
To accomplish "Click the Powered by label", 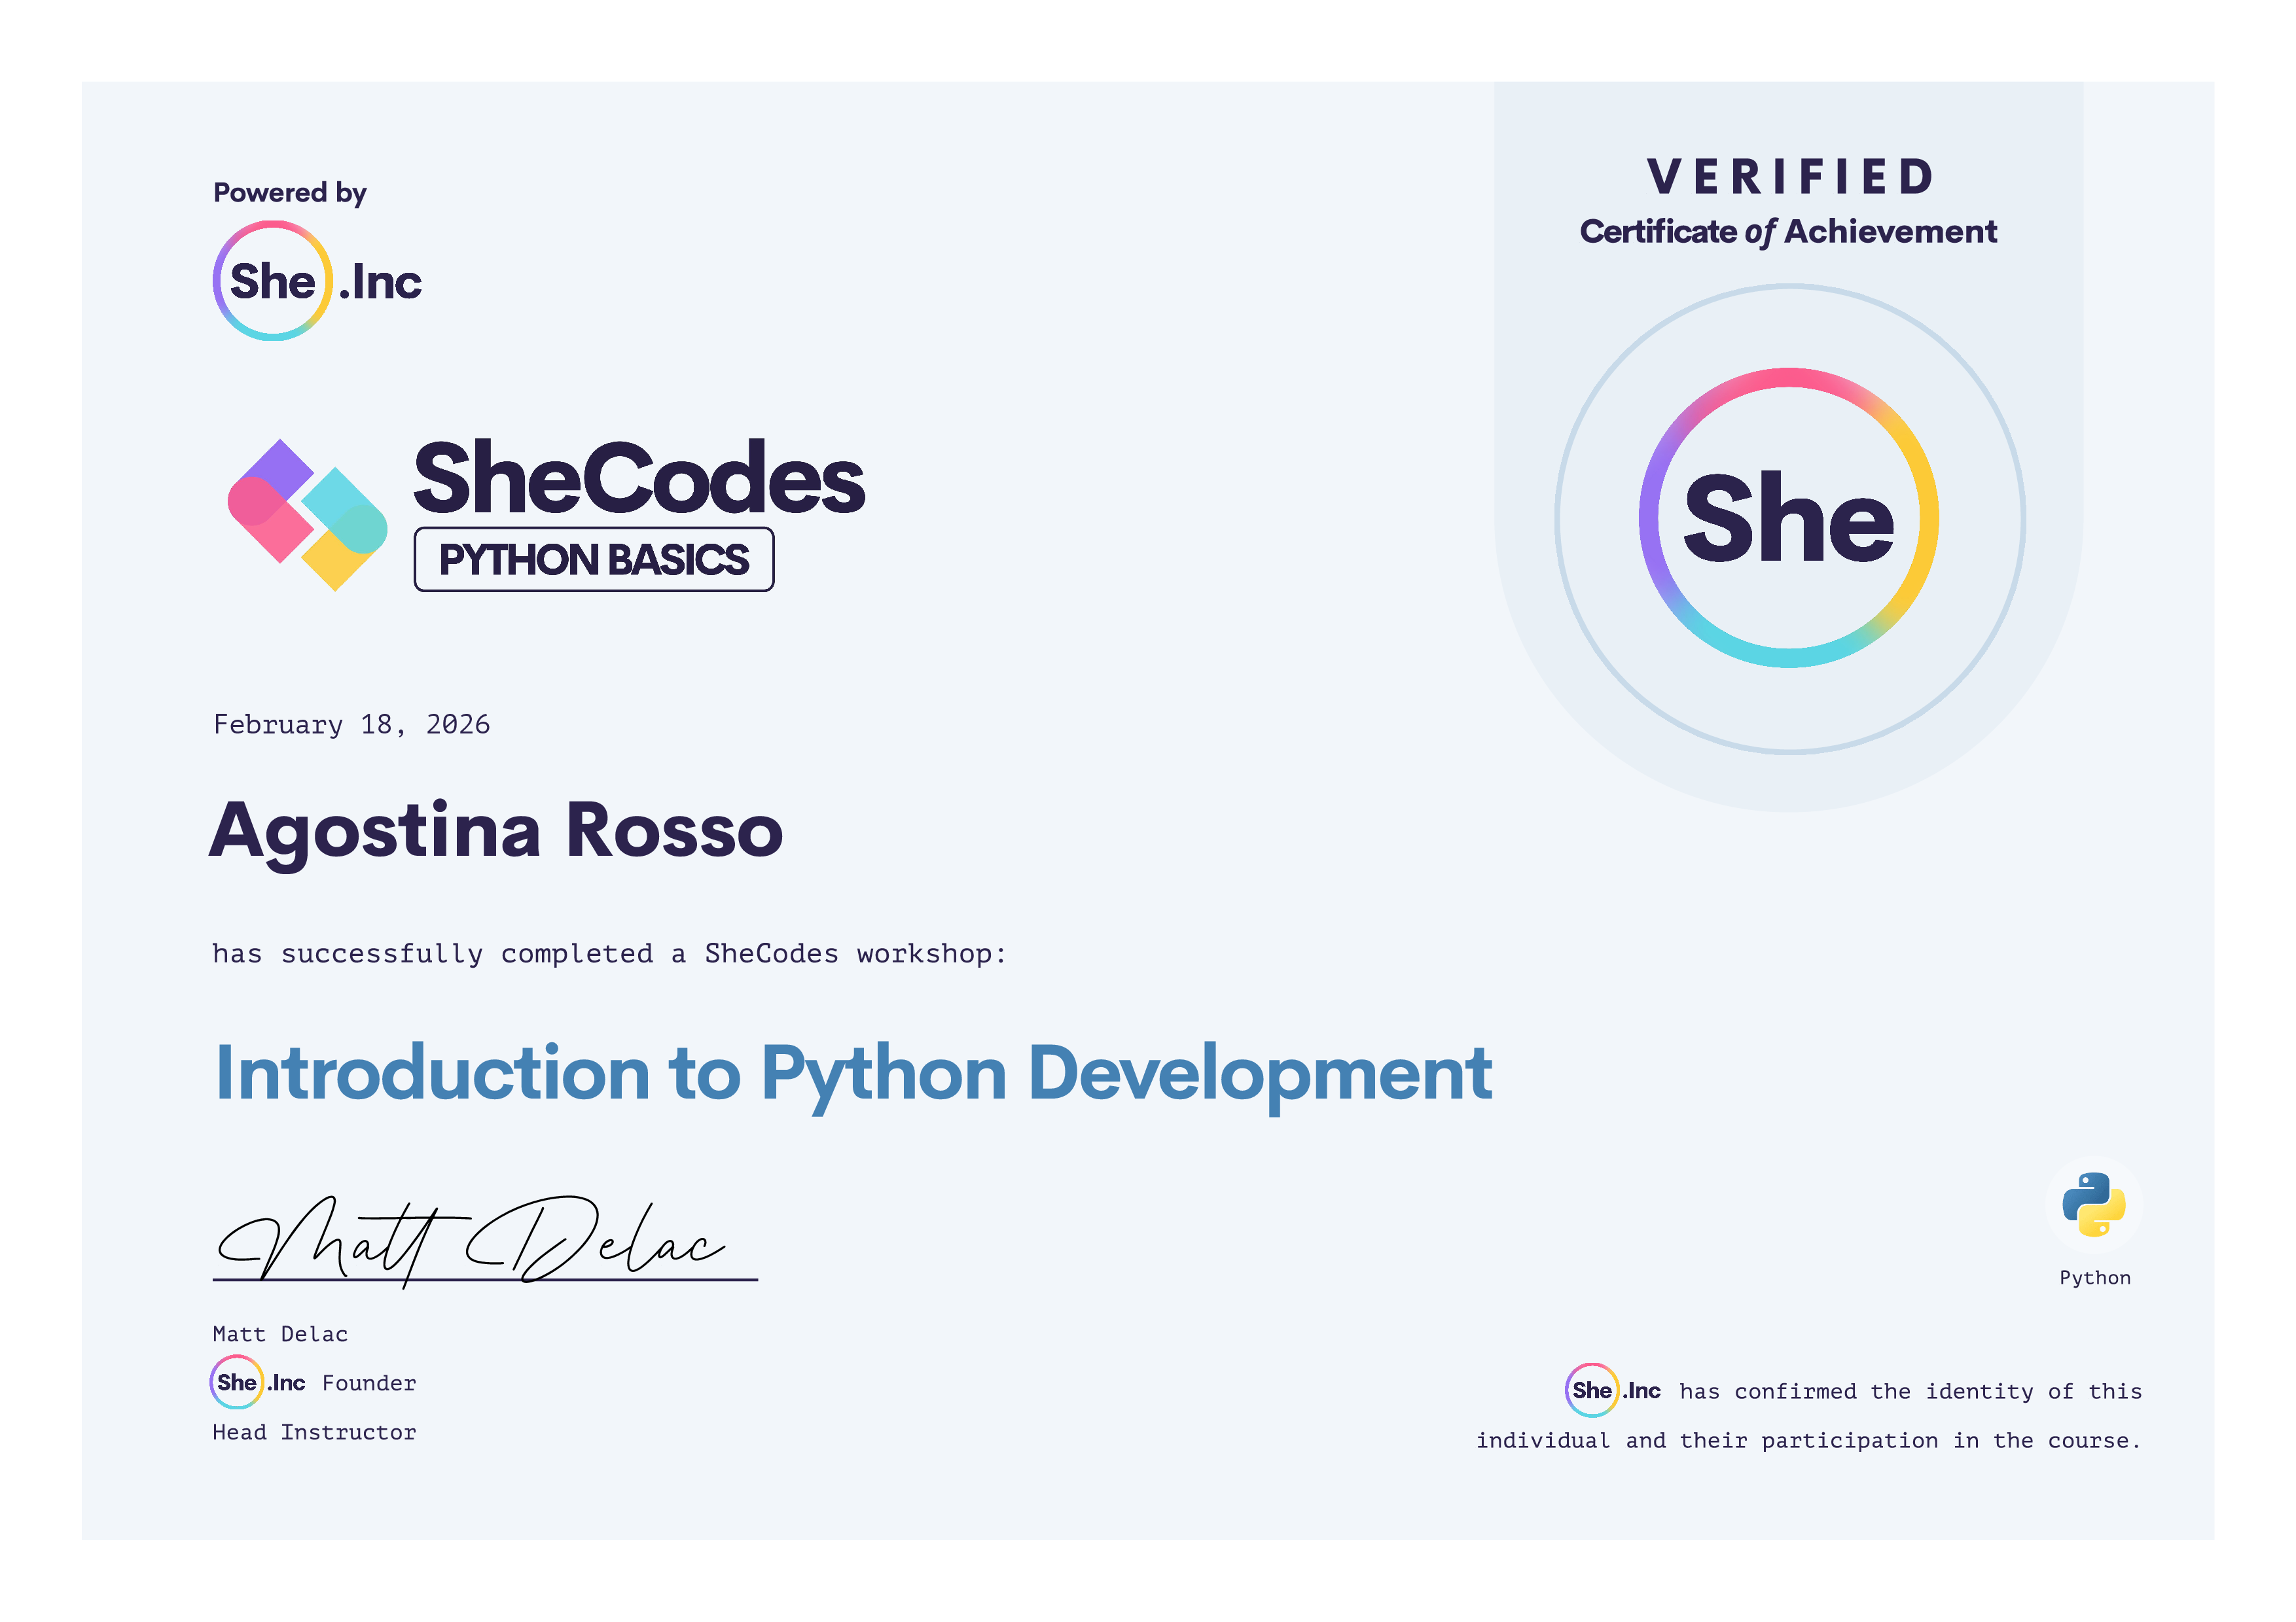I will point(289,192).
